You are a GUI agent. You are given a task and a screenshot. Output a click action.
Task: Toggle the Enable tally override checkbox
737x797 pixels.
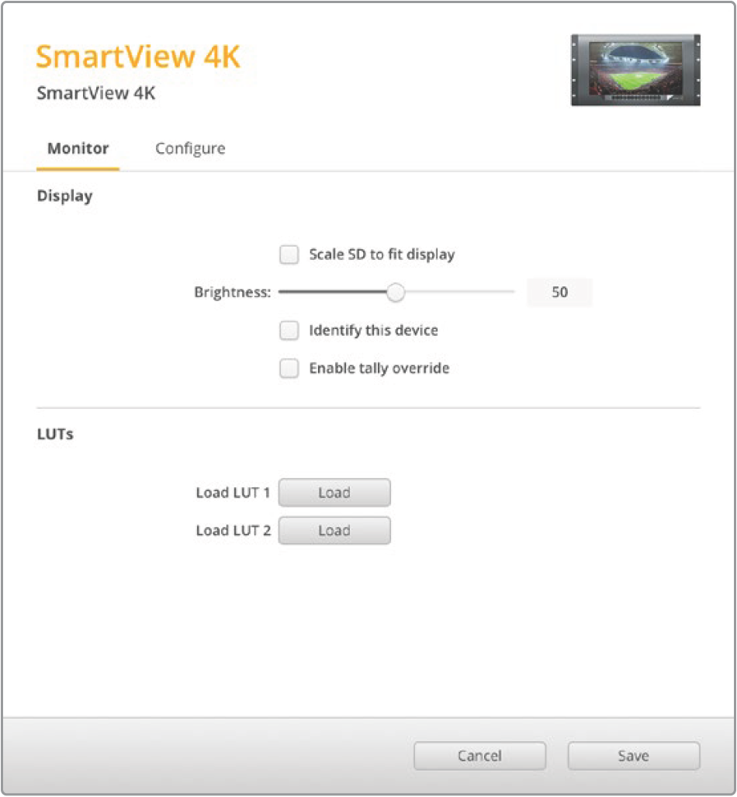[x=289, y=369]
